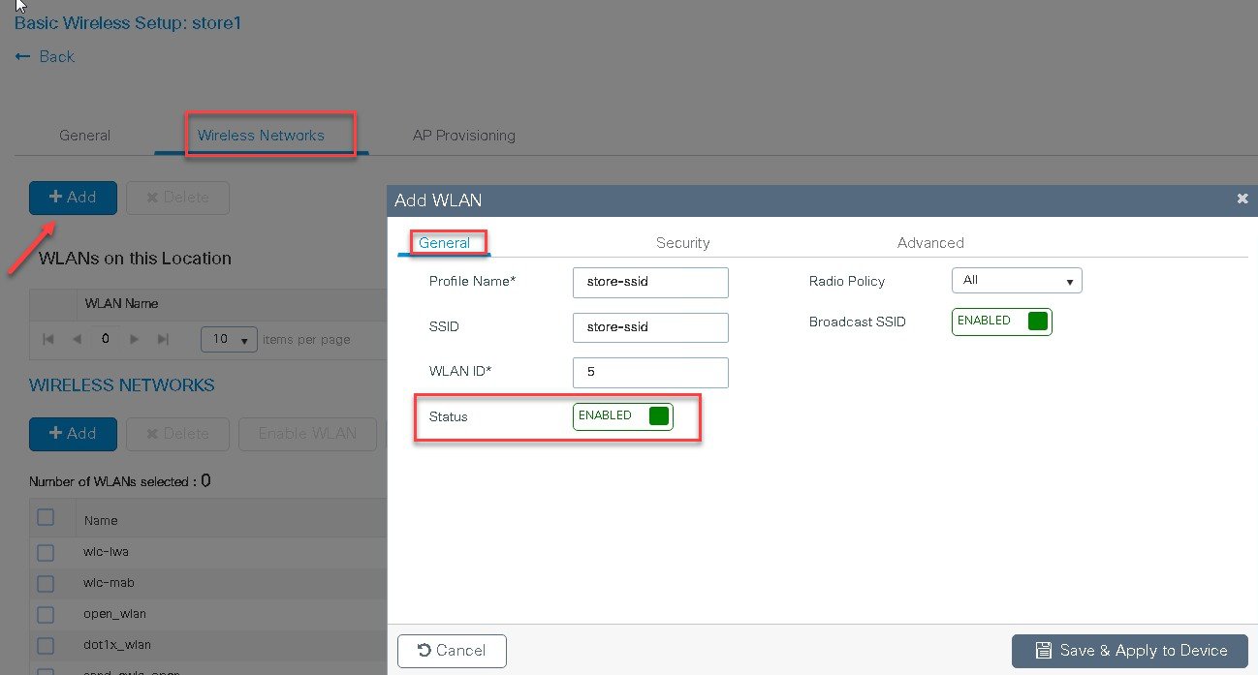Check the wlc-lwa row checkbox
Viewport: 1258px width, 675px height.
point(46,552)
